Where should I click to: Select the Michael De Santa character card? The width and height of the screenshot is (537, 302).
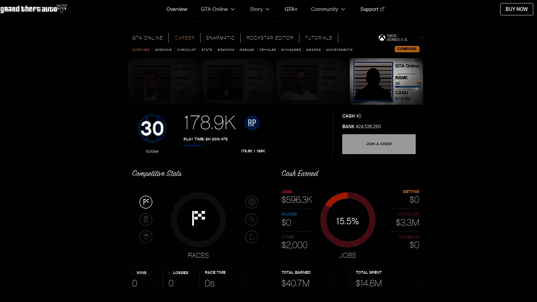click(x=165, y=81)
